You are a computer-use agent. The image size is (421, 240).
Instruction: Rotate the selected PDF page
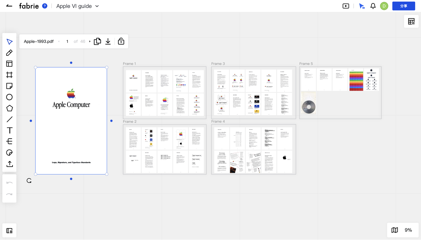tap(29, 181)
